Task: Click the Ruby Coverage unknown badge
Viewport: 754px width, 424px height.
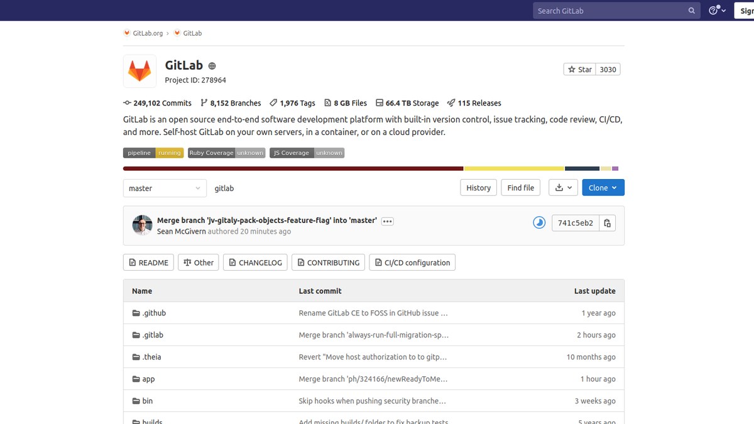Action: click(x=227, y=153)
